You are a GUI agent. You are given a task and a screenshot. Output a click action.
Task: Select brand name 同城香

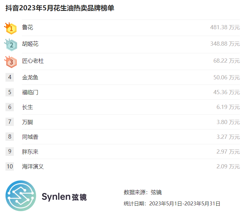click(30, 137)
